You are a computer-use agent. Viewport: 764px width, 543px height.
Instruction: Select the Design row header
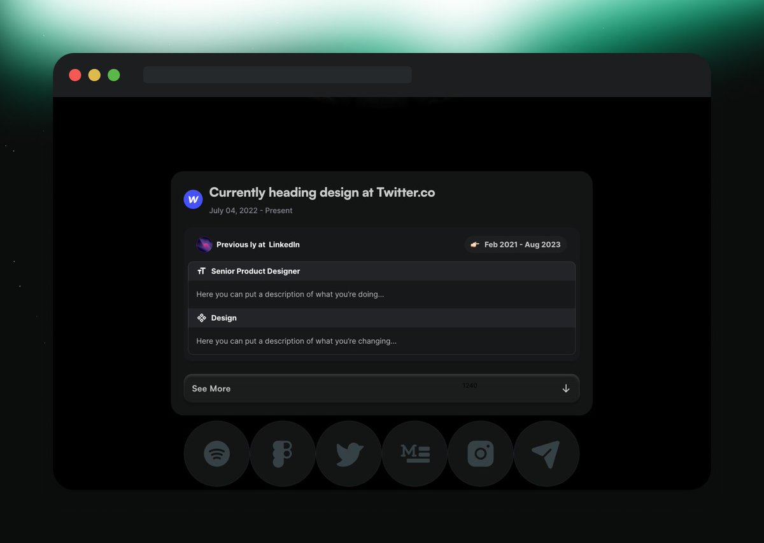tap(381, 318)
